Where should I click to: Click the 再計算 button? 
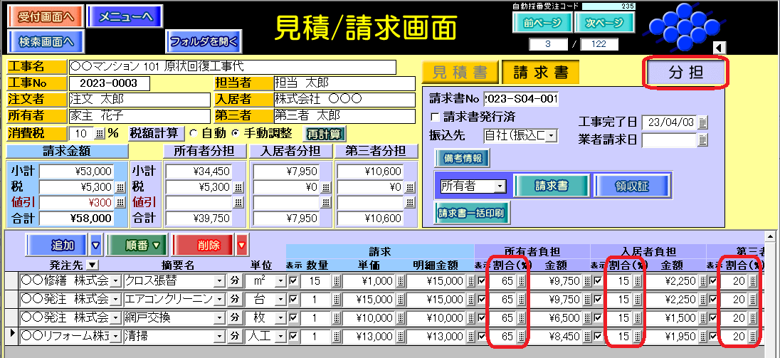pos(325,133)
